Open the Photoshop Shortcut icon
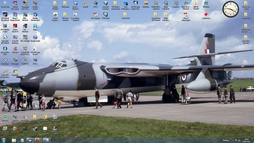Viewport: 254px width, 143px height. point(55,131)
